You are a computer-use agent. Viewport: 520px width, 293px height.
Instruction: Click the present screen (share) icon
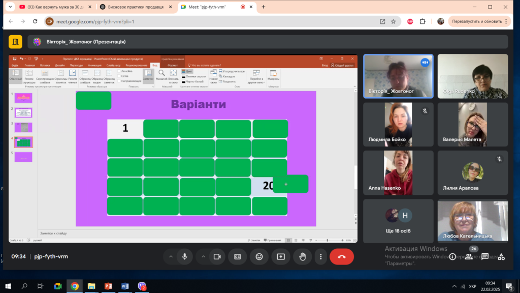point(281,257)
